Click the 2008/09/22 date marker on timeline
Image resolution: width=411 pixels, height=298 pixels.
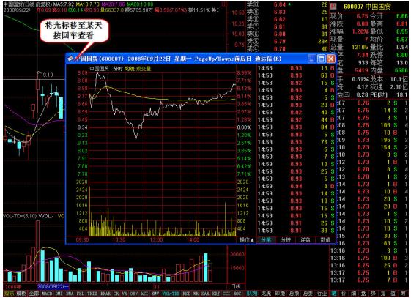[x=53, y=286]
